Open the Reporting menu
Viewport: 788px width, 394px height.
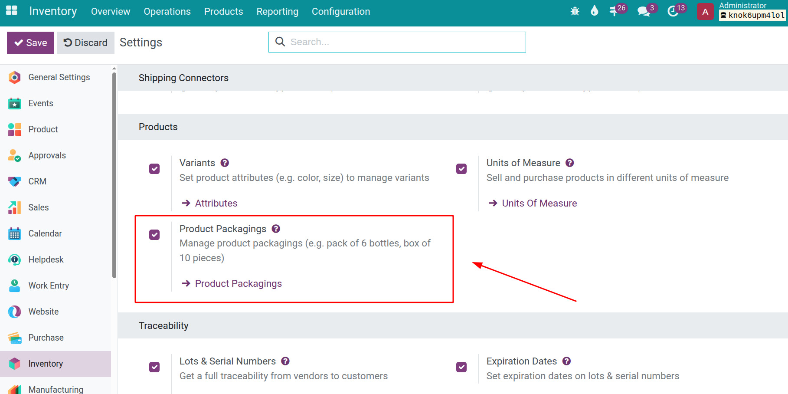point(277,12)
